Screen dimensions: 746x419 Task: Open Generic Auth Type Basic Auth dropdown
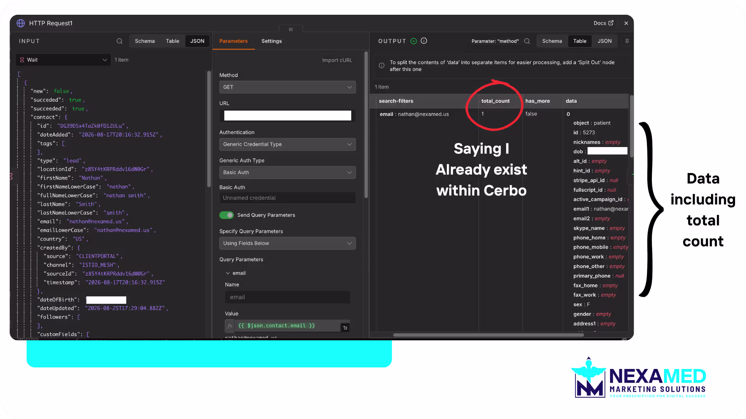coord(287,173)
